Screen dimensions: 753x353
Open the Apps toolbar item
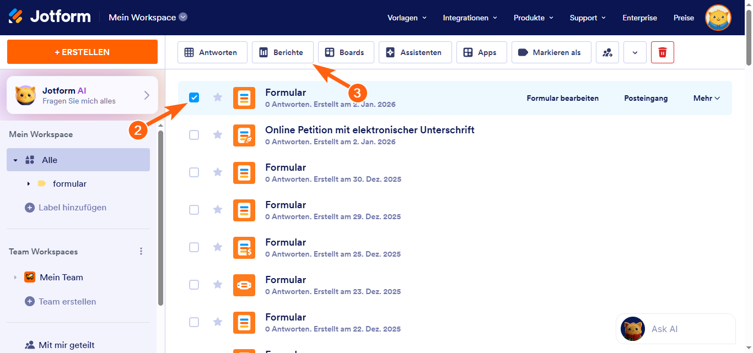coord(481,52)
